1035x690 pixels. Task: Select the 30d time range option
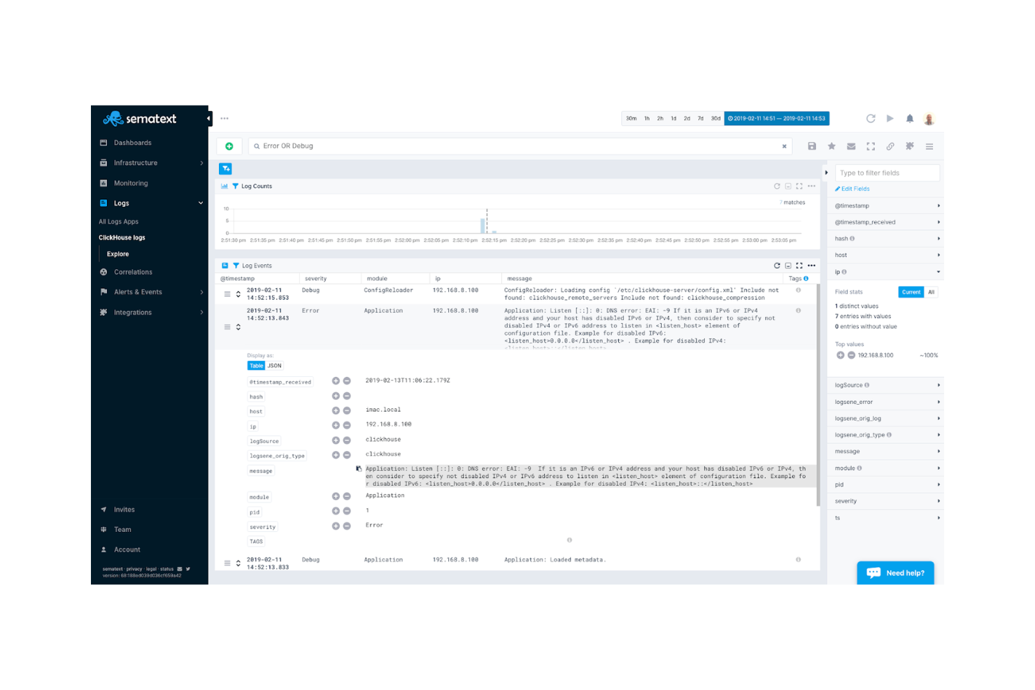click(715, 118)
